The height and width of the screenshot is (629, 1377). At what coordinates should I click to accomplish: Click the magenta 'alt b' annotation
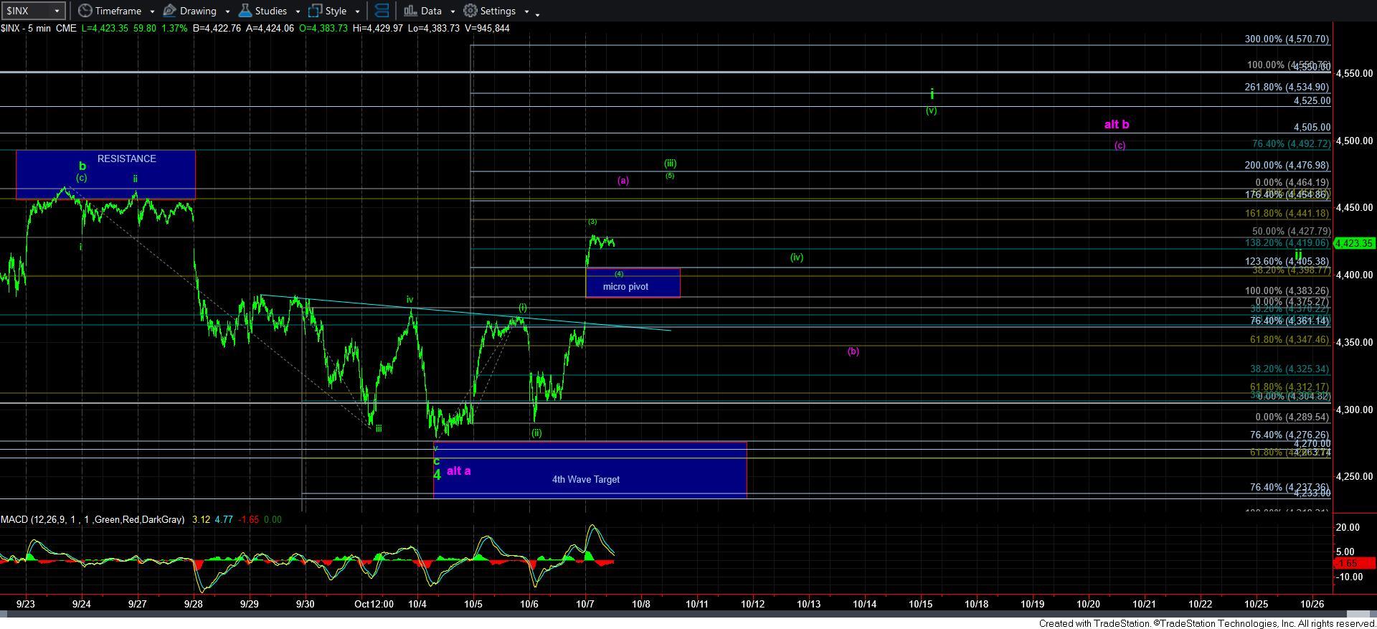[x=1117, y=124]
